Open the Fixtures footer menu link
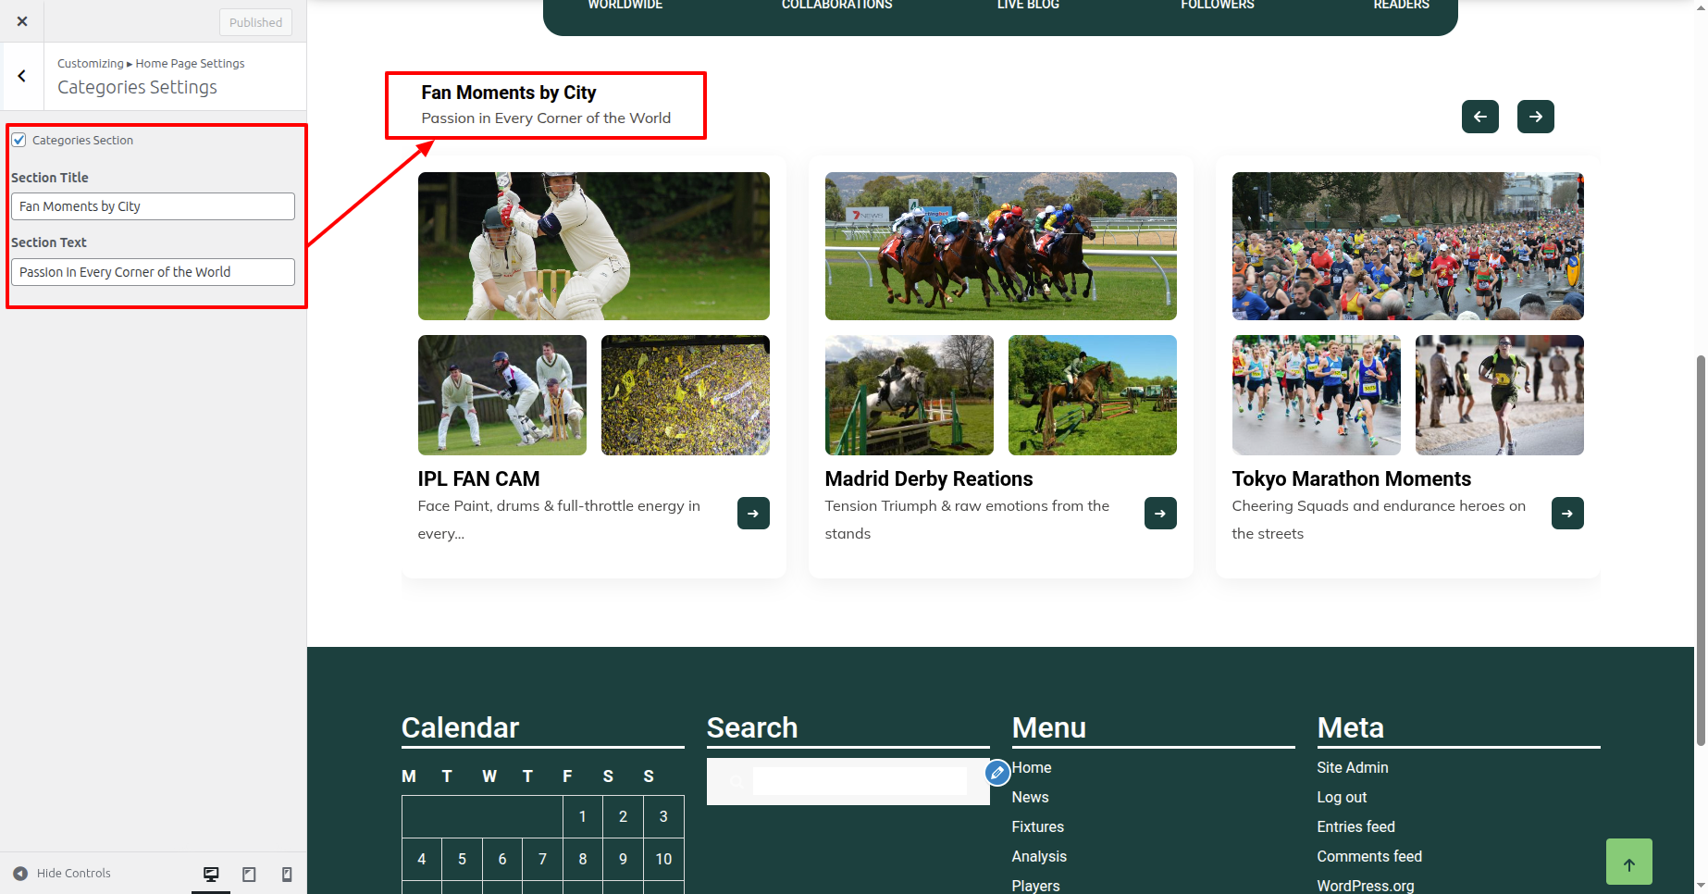This screenshot has width=1708, height=894. pyautogui.click(x=1037, y=826)
